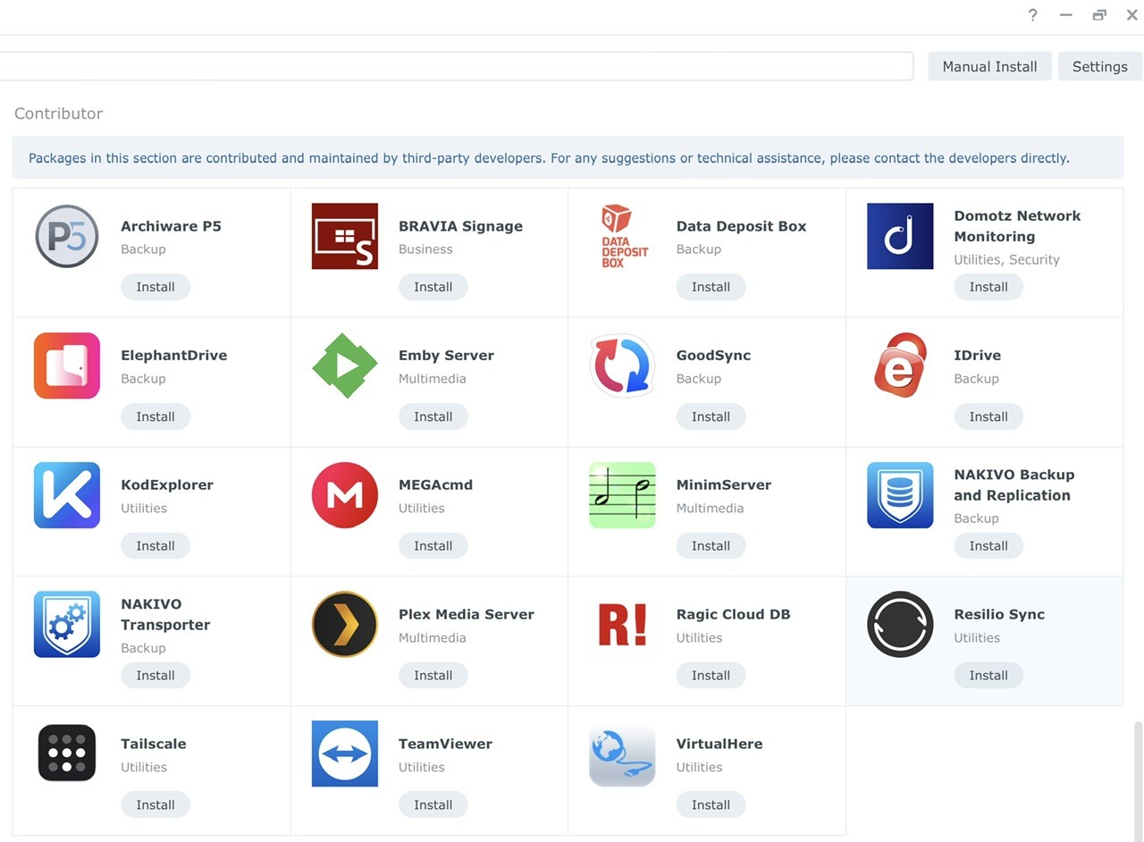This screenshot has height=842, width=1144.
Task: Install Emby Server
Action: coord(433,417)
